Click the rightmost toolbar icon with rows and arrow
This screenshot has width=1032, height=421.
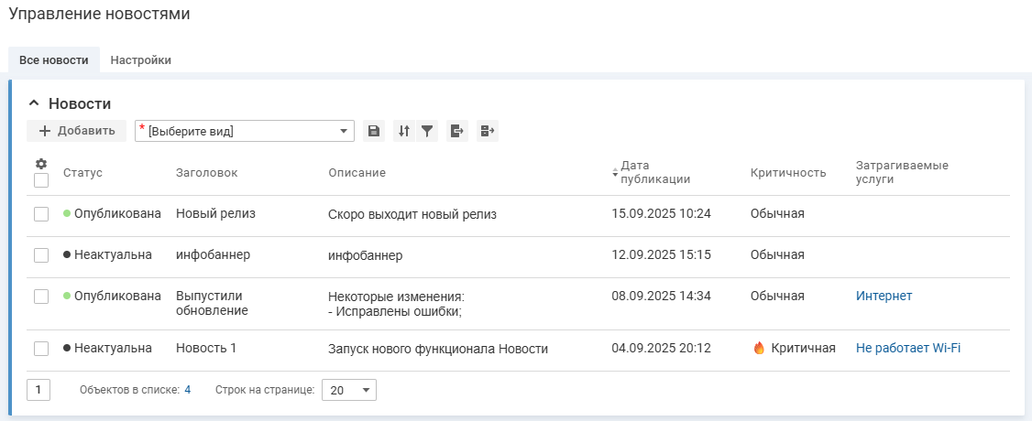[x=488, y=131]
